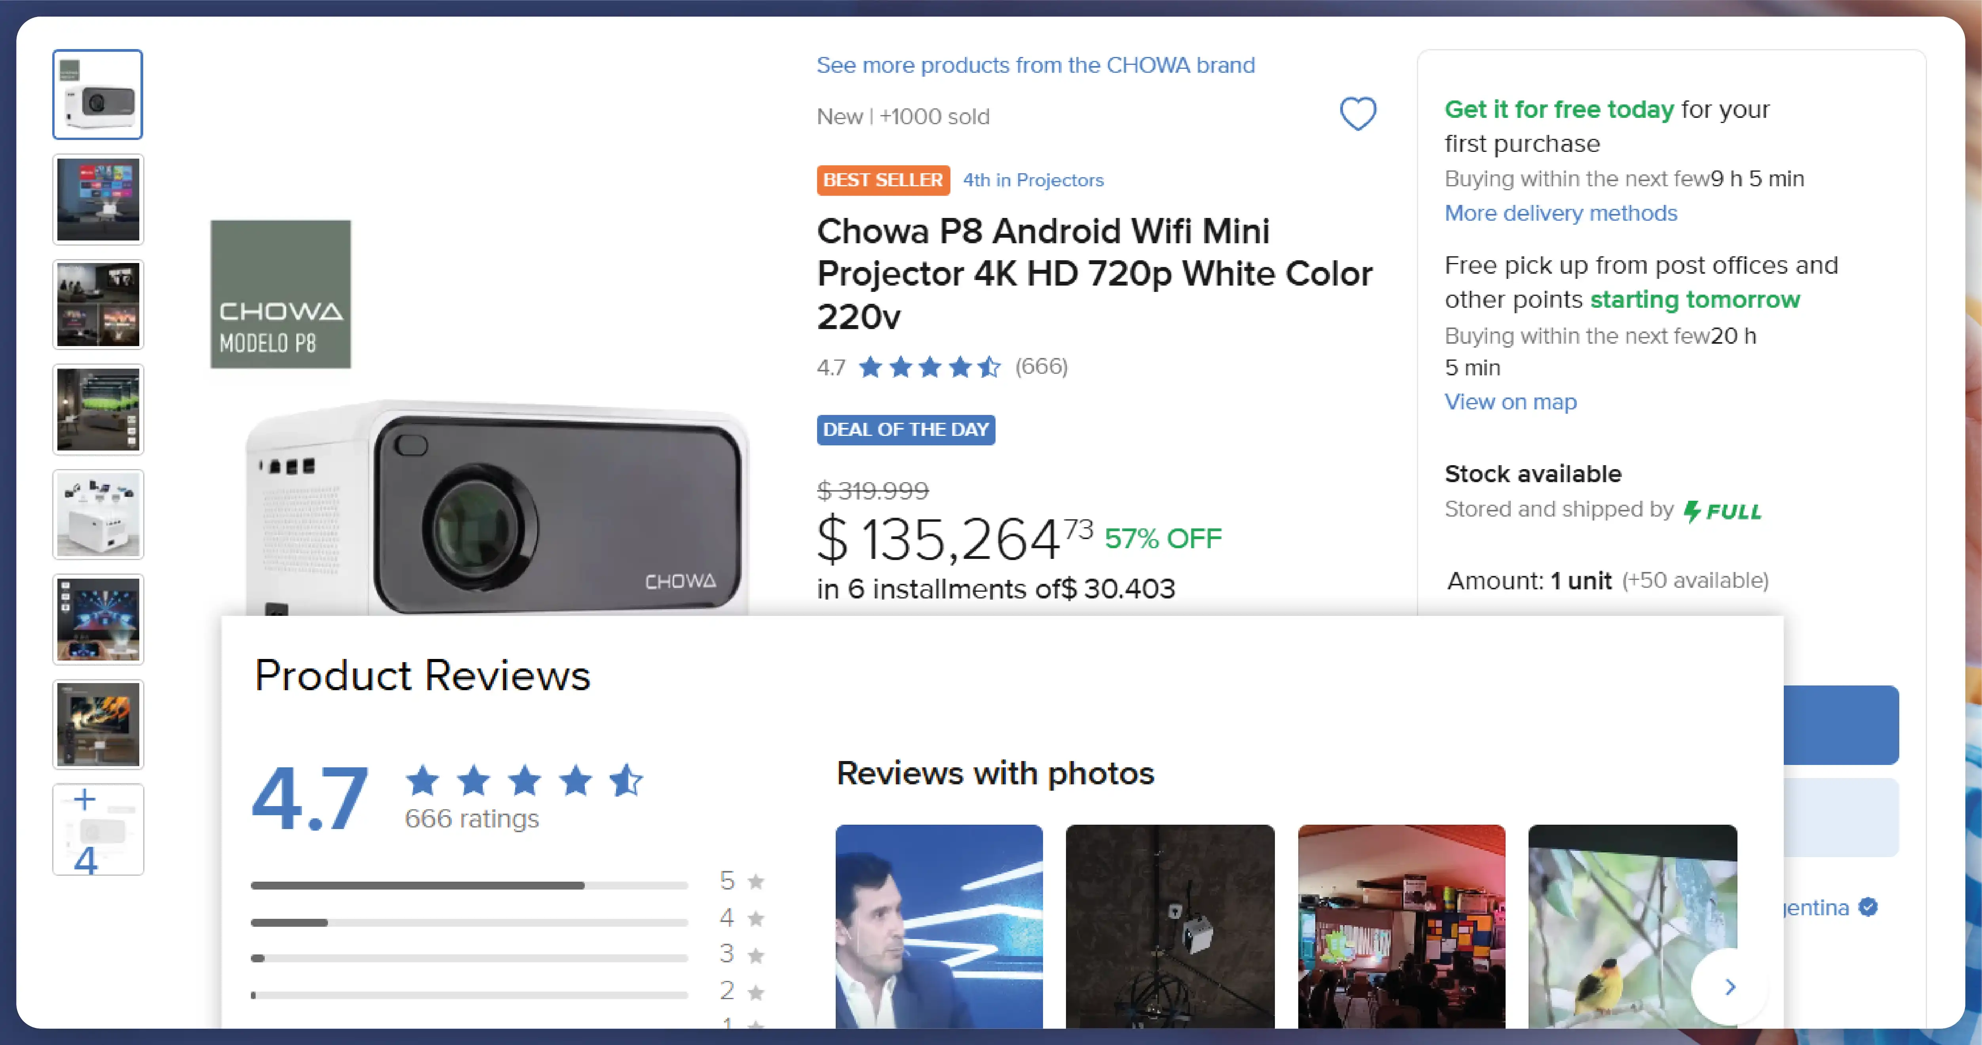
Task: Click the 'Reviews with photos' heading
Action: (x=995, y=774)
